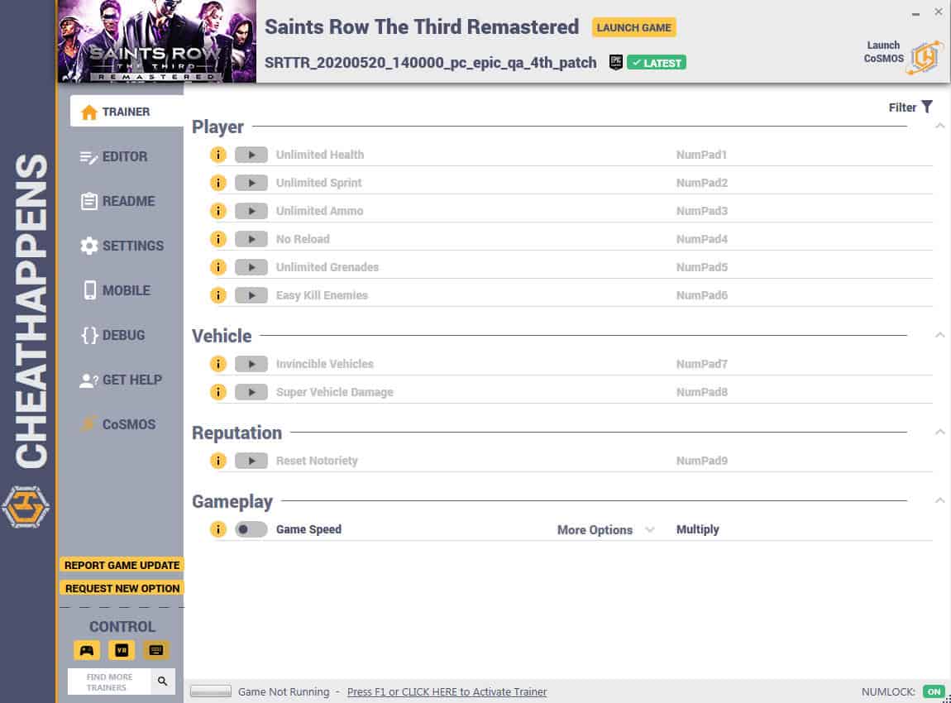Click the build version text SRTTR_20200520
Image resolution: width=951 pixels, height=703 pixels.
click(431, 63)
